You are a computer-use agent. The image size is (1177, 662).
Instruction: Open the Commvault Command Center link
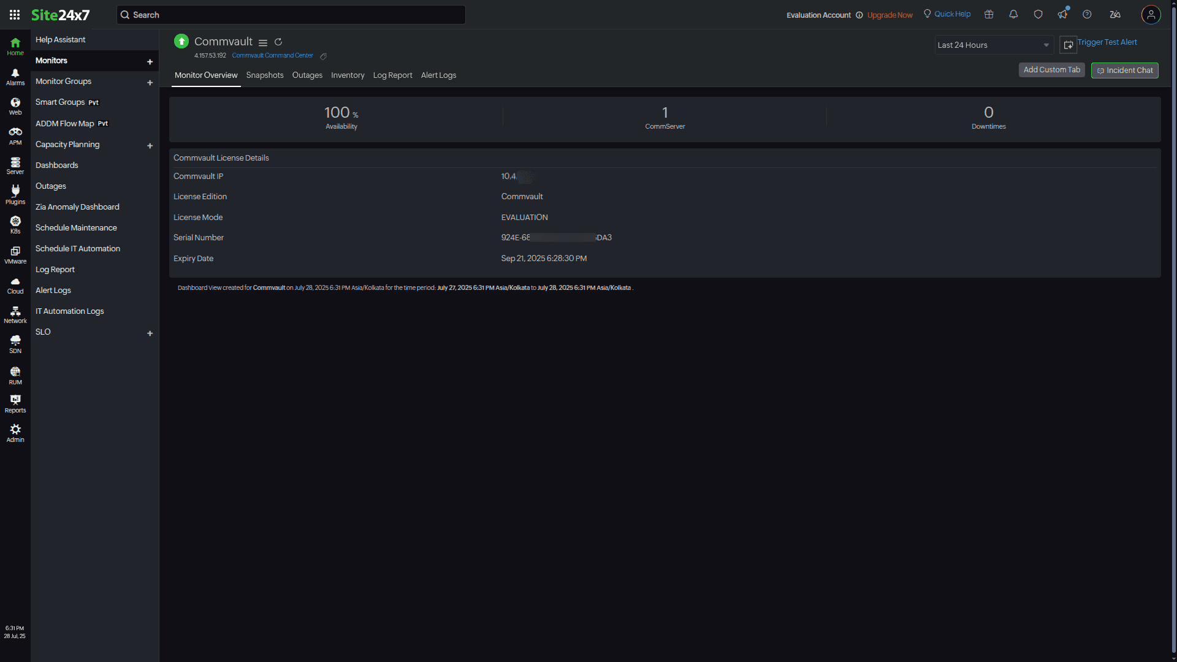click(272, 55)
